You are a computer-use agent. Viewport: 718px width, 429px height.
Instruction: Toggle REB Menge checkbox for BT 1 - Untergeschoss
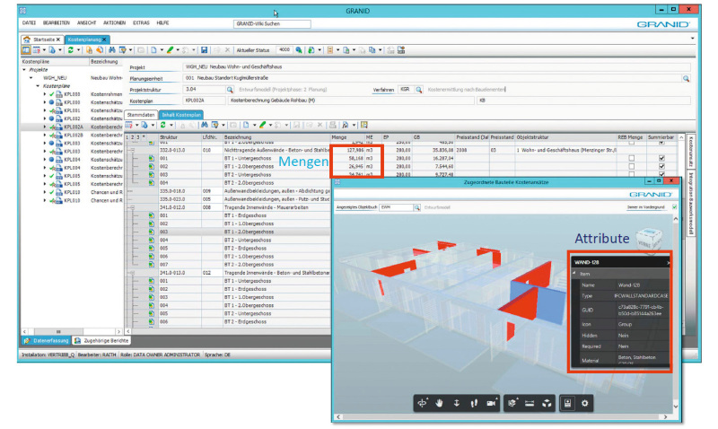tap(632, 158)
